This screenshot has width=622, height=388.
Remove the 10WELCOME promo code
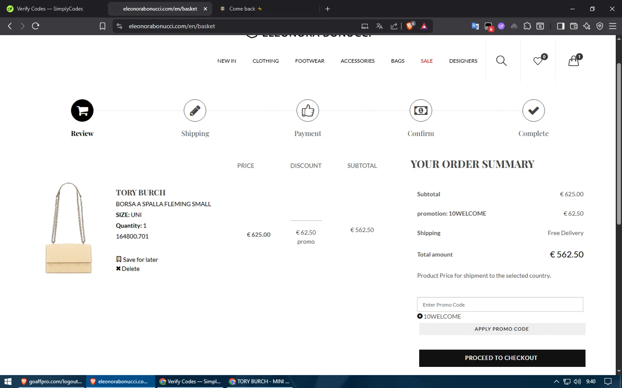(420, 316)
